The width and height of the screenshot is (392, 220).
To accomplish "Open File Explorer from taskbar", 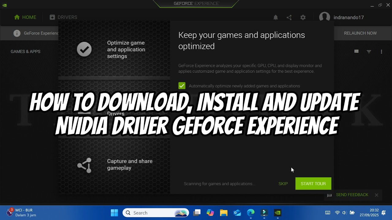I will [224, 213].
